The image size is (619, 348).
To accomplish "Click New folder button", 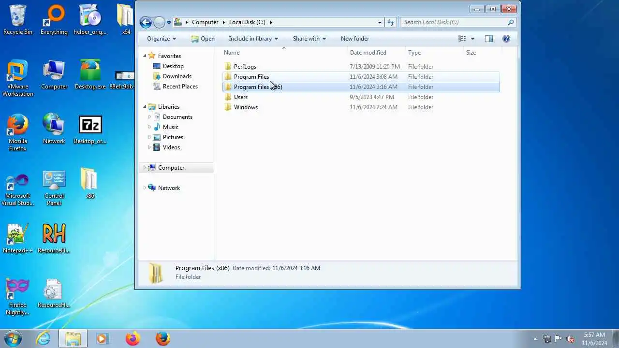I will [355, 39].
